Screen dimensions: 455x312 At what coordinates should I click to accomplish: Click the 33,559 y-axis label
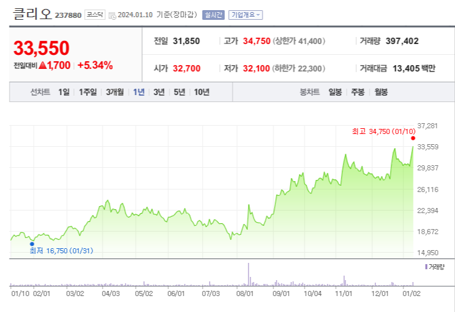(428, 147)
